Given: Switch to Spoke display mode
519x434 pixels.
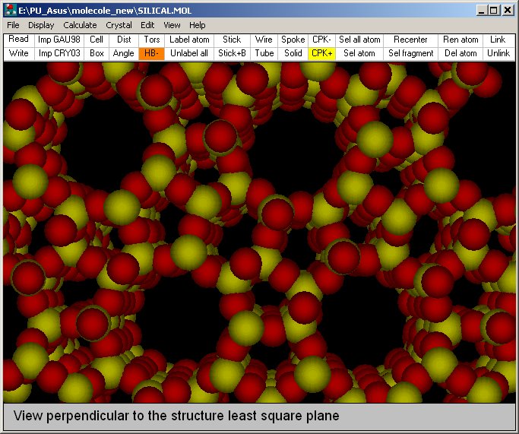Looking at the screenshot, I should pos(293,40).
